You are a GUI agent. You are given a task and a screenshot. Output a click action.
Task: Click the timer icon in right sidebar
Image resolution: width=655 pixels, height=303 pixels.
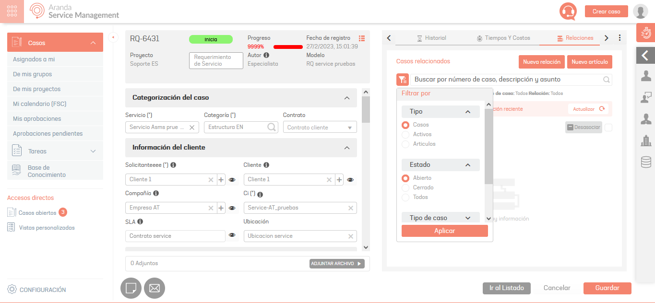645,33
